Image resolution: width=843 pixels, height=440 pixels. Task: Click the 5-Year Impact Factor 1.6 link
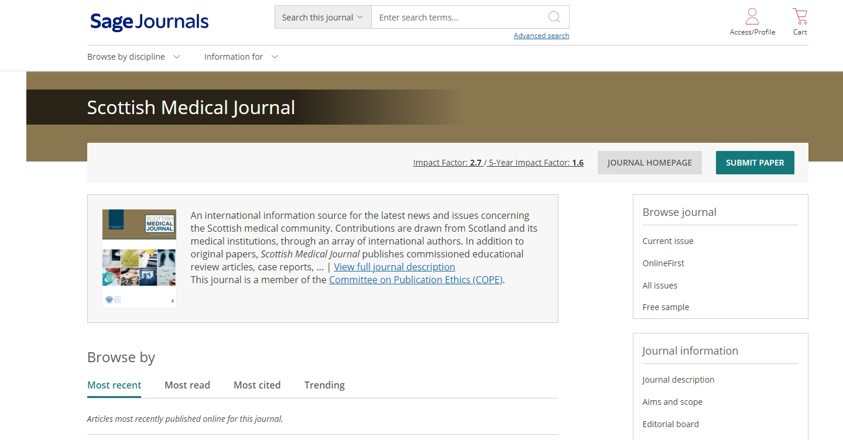point(536,163)
